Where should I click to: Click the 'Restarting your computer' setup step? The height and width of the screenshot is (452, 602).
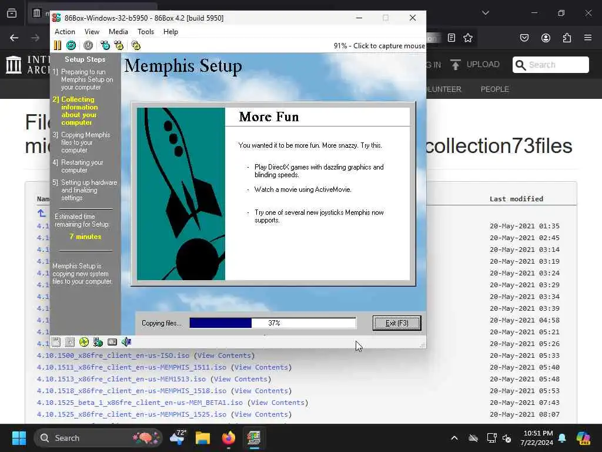pos(78,167)
